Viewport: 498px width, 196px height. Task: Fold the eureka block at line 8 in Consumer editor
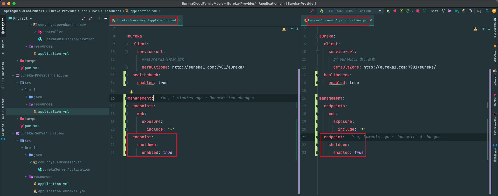pos(317,36)
